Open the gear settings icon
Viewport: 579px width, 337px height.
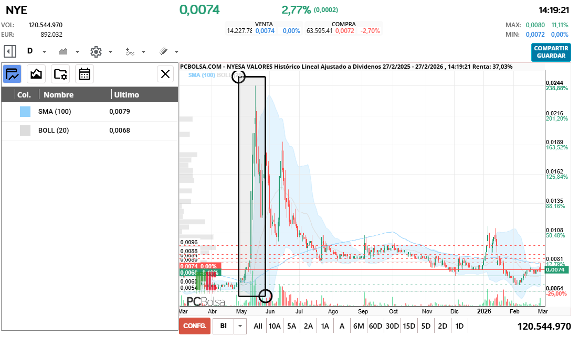point(96,51)
